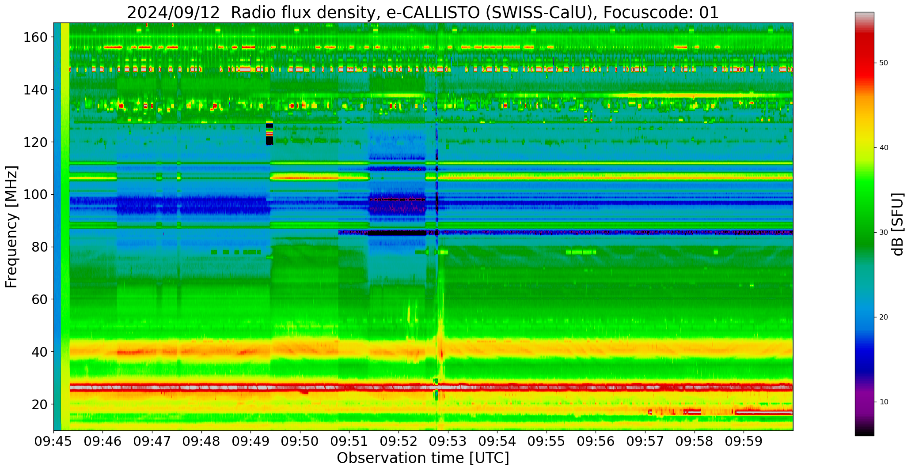Select the 09:50 time tick label
This screenshot has width=911, height=471.
300,442
